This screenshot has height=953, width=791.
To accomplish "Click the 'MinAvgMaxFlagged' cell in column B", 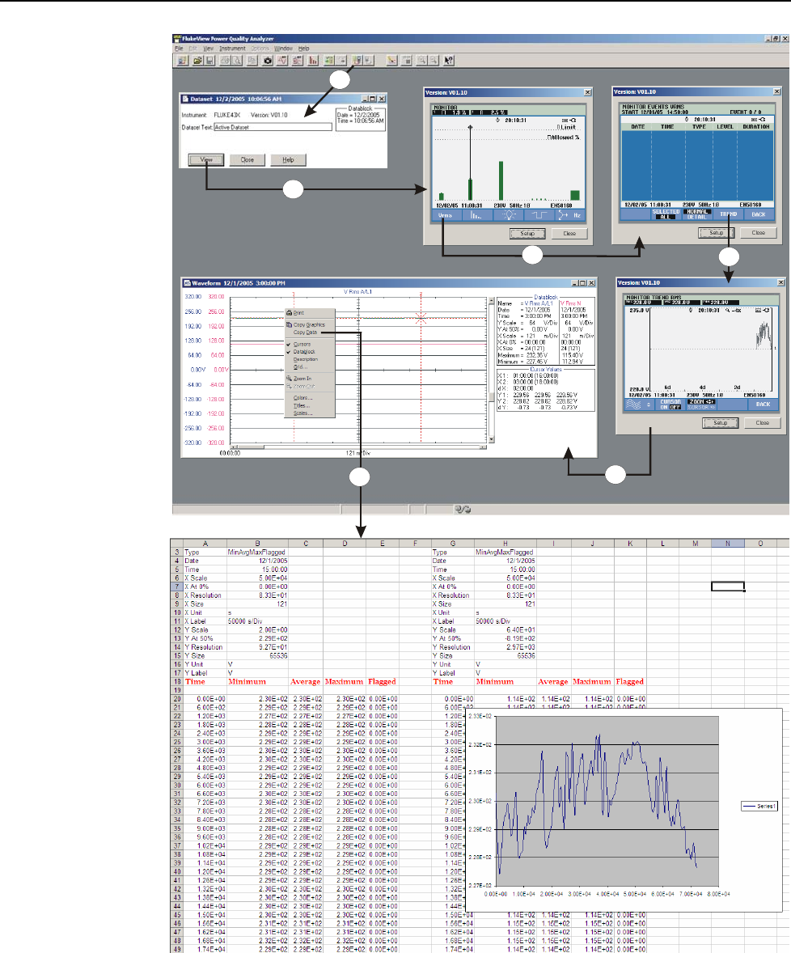I will click(256, 553).
